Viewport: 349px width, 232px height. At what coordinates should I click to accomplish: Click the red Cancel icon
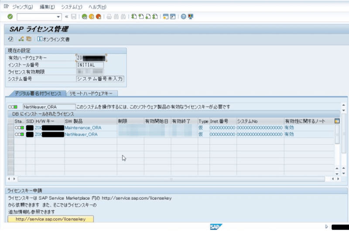(99, 17)
